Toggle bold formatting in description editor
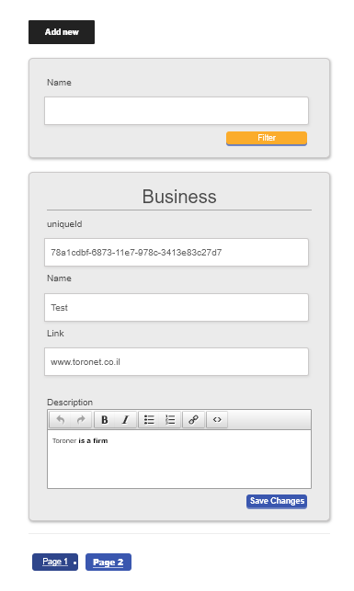This screenshot has width=354, height=591. (105, 419)
